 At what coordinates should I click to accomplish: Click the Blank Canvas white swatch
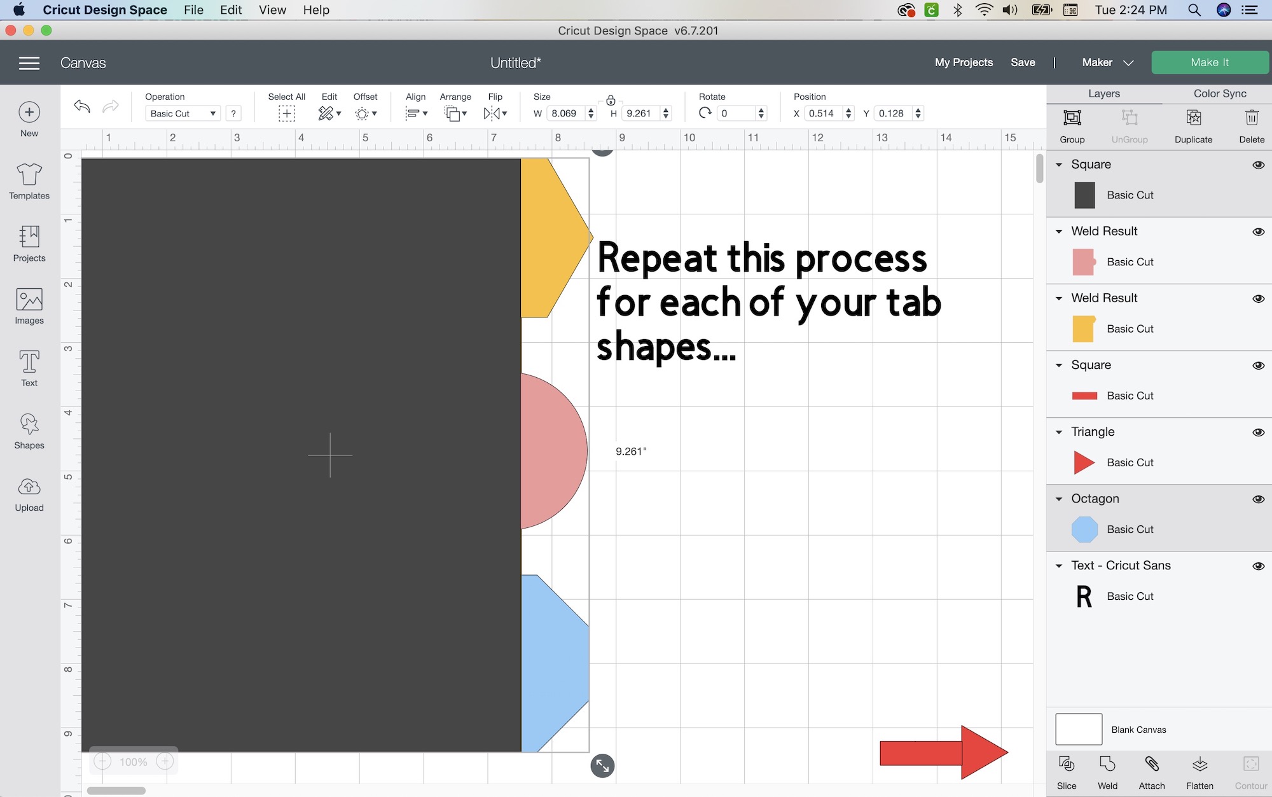pos(1079,729)
